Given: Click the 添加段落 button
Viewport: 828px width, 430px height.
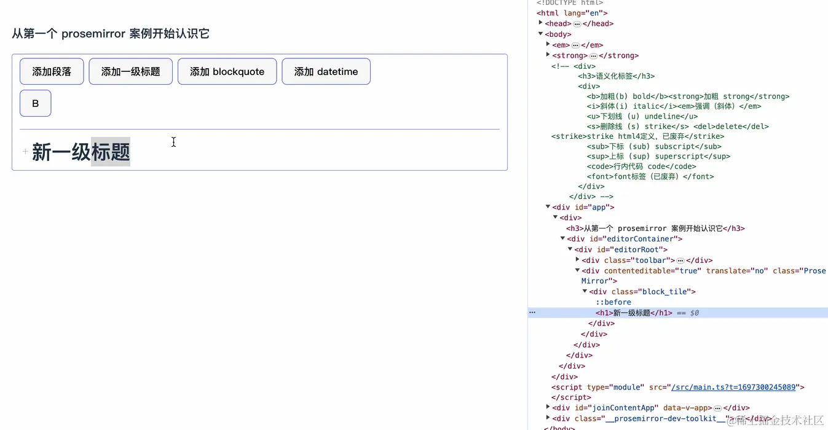Looking at the screenshot, I should pyautogui.click(x=52, y=71).
